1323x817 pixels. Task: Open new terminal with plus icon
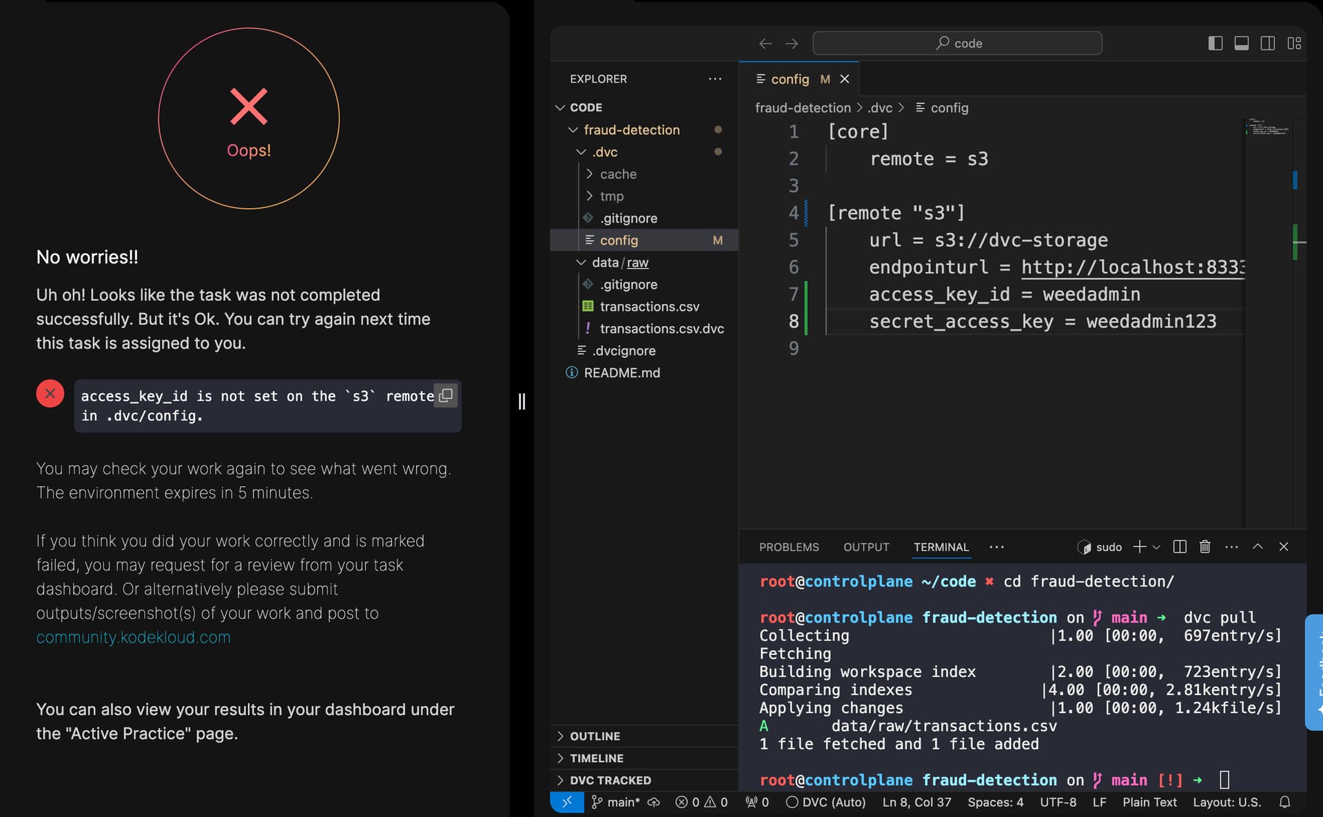click(x=1140, y=546)
